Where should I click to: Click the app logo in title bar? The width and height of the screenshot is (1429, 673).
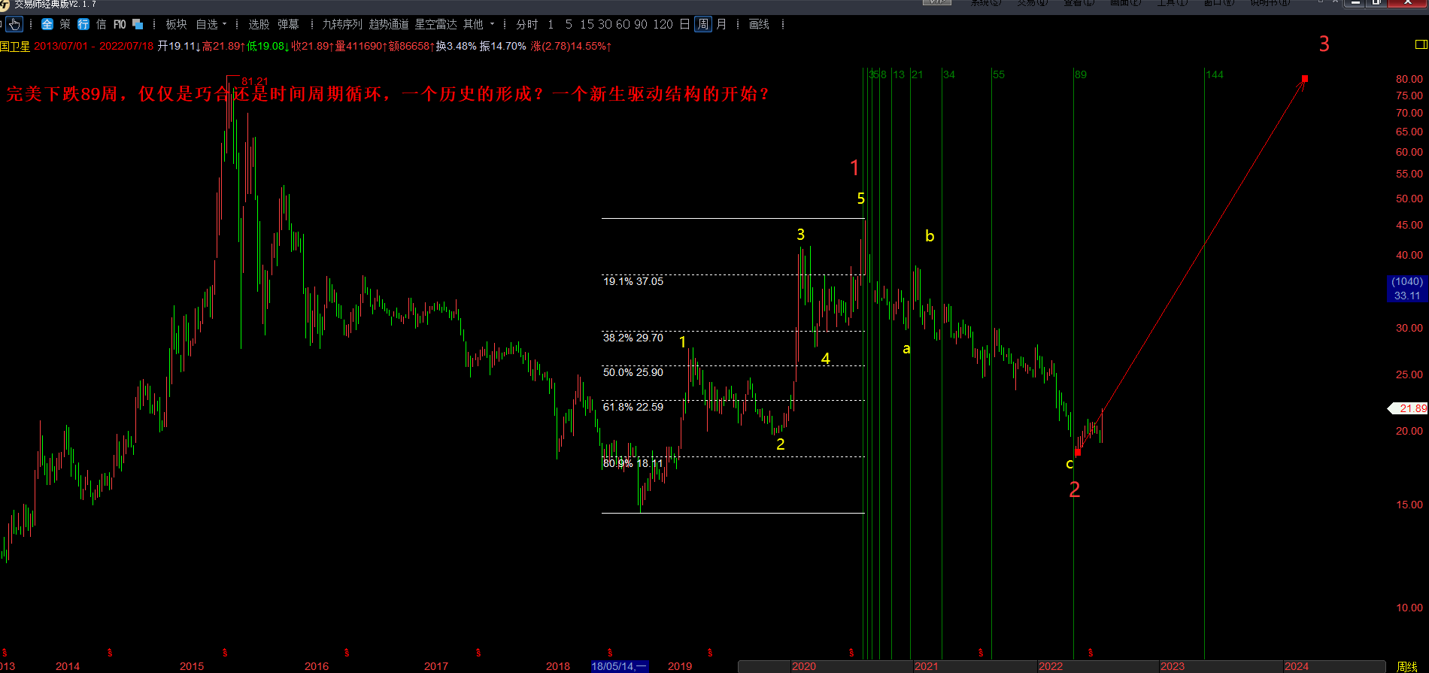tap(5, 5)
